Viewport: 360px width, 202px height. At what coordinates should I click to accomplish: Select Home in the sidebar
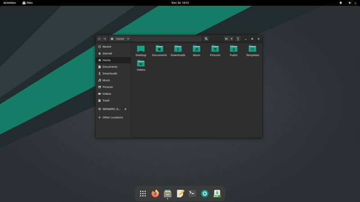click(113, 60)
